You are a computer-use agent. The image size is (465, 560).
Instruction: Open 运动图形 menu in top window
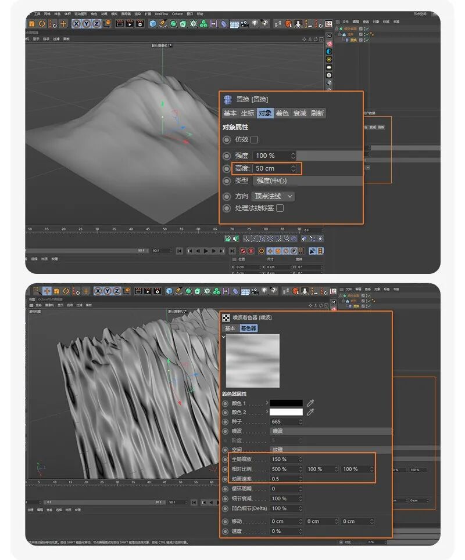81,14
